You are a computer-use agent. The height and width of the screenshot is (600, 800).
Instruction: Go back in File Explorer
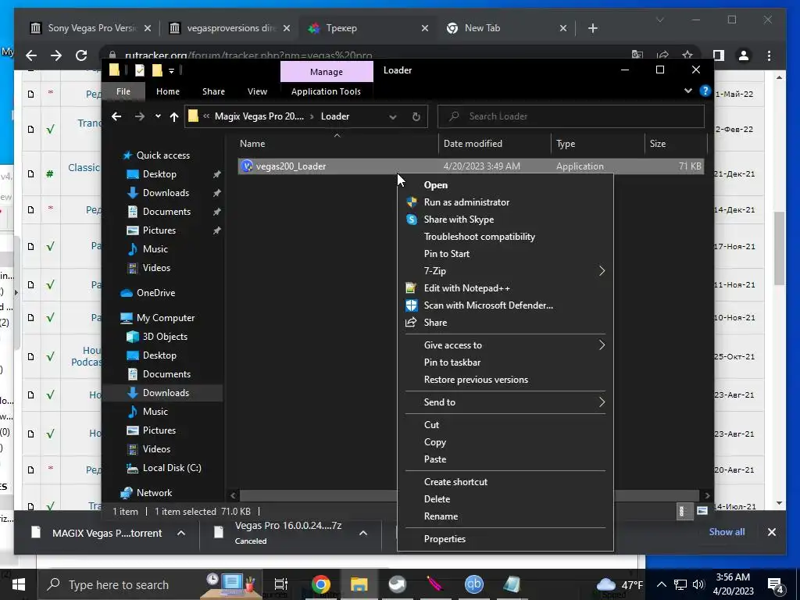tap(117, 116)
